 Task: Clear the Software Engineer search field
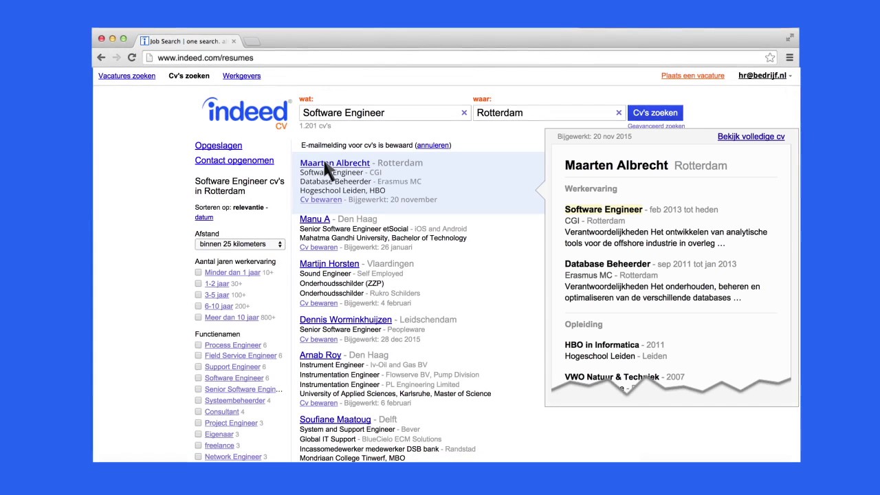pyautogui.click(x=464, y=113)
